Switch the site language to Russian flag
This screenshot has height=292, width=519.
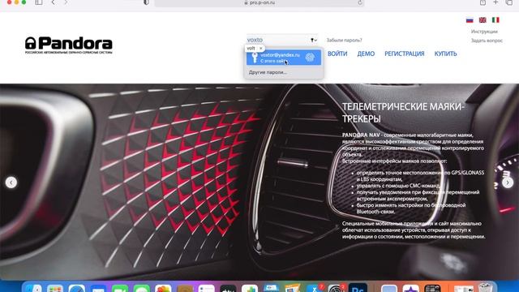coord(470,19)
